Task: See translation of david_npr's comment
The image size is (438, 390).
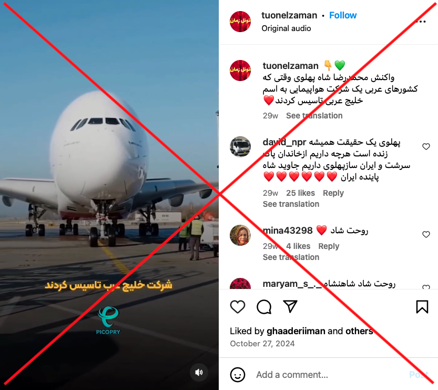Action: coord(291,204)
